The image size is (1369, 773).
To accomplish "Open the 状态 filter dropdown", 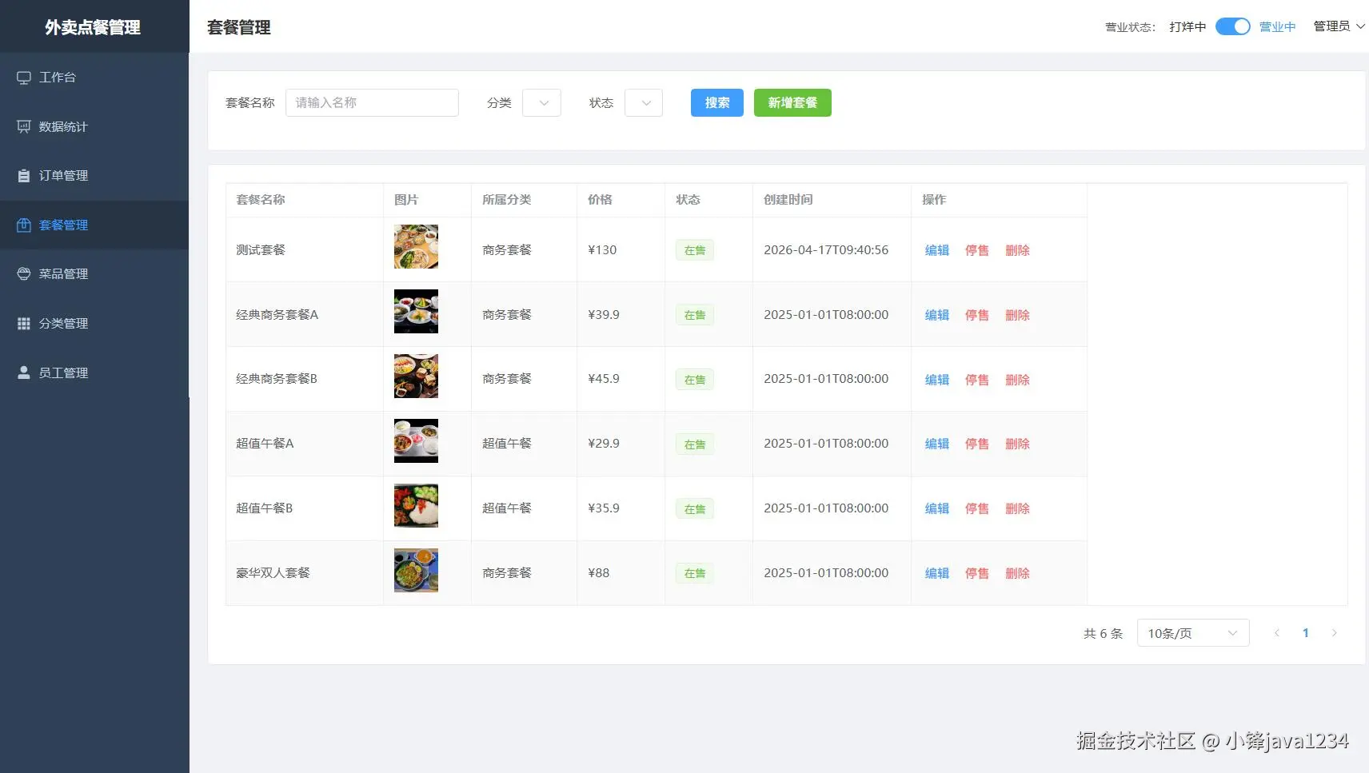I will 644,103.
